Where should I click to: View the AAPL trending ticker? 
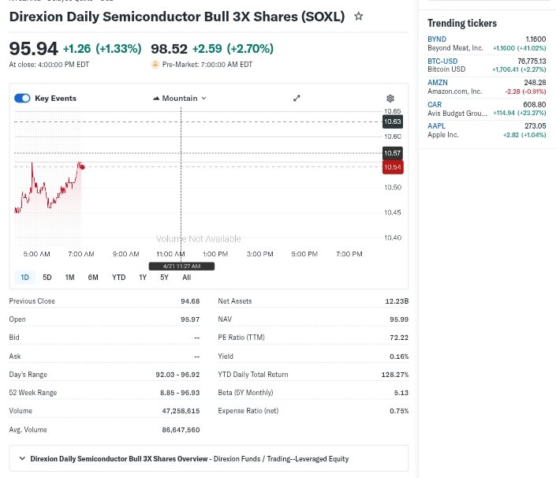pyautogui.click(x=436, y=125)
